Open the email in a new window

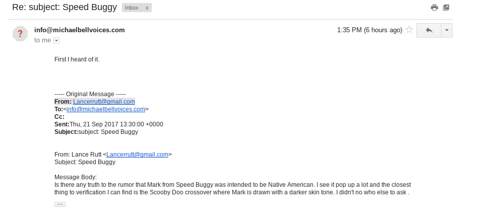(x=446, y=8)
